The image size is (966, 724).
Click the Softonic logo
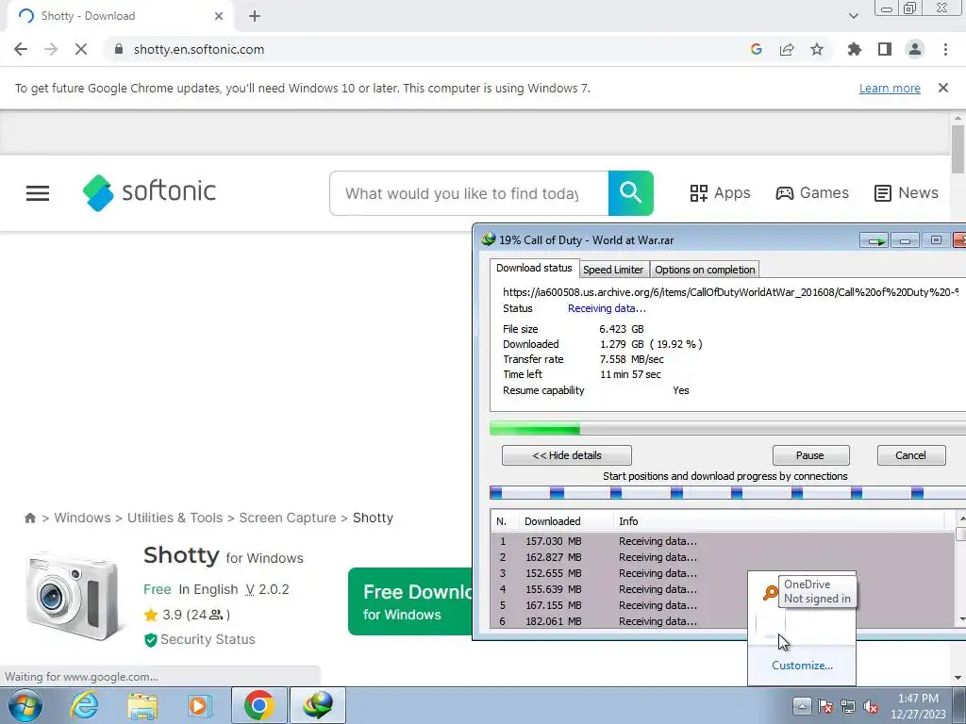pyautogui.click(x=149, y=192)
